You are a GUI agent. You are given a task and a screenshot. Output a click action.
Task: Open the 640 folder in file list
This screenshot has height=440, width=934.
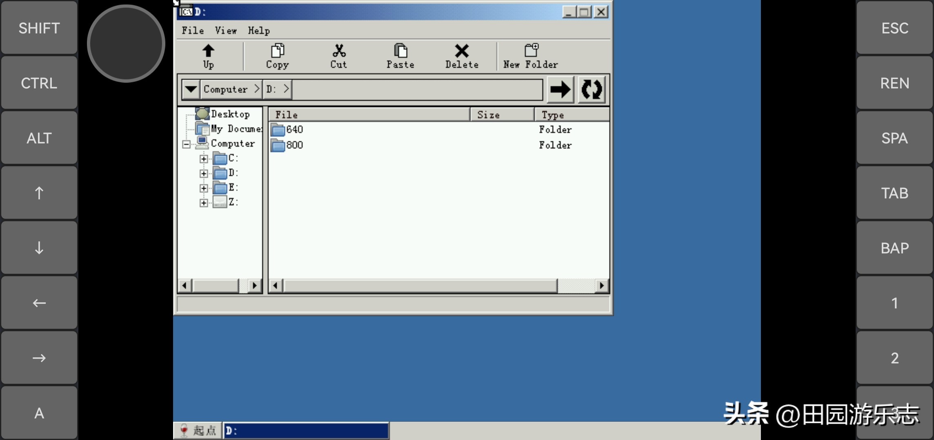pos(294,130)
